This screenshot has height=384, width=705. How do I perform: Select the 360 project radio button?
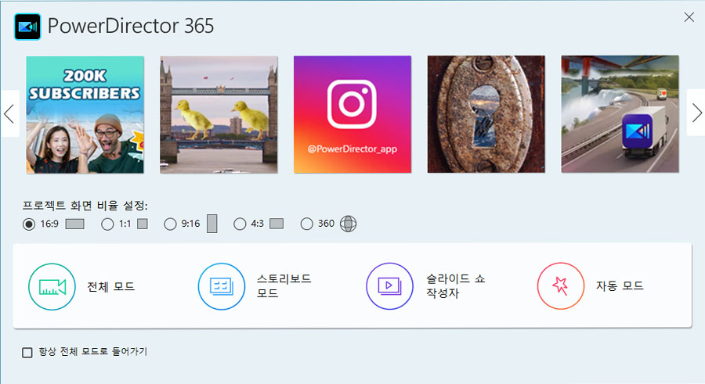pyautogui.click(x=306, y=224)
